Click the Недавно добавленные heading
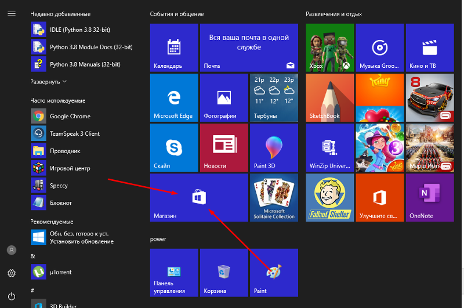Viewport: 464px width, 308px height. pos(60,14)
